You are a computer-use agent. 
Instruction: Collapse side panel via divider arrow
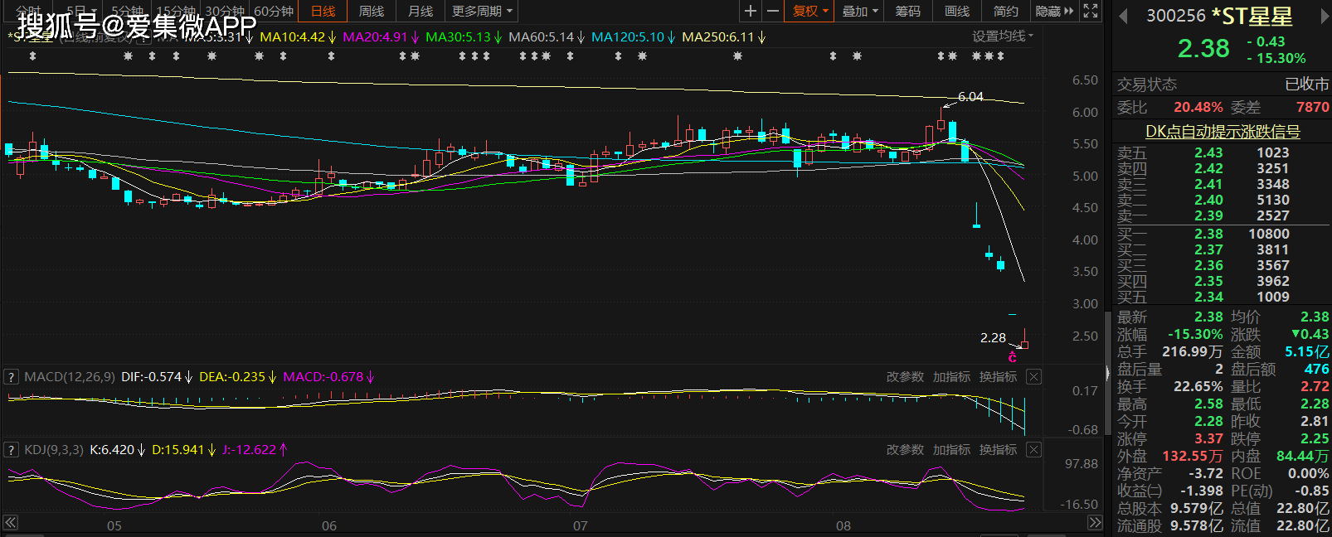(x=1107, y=374)
